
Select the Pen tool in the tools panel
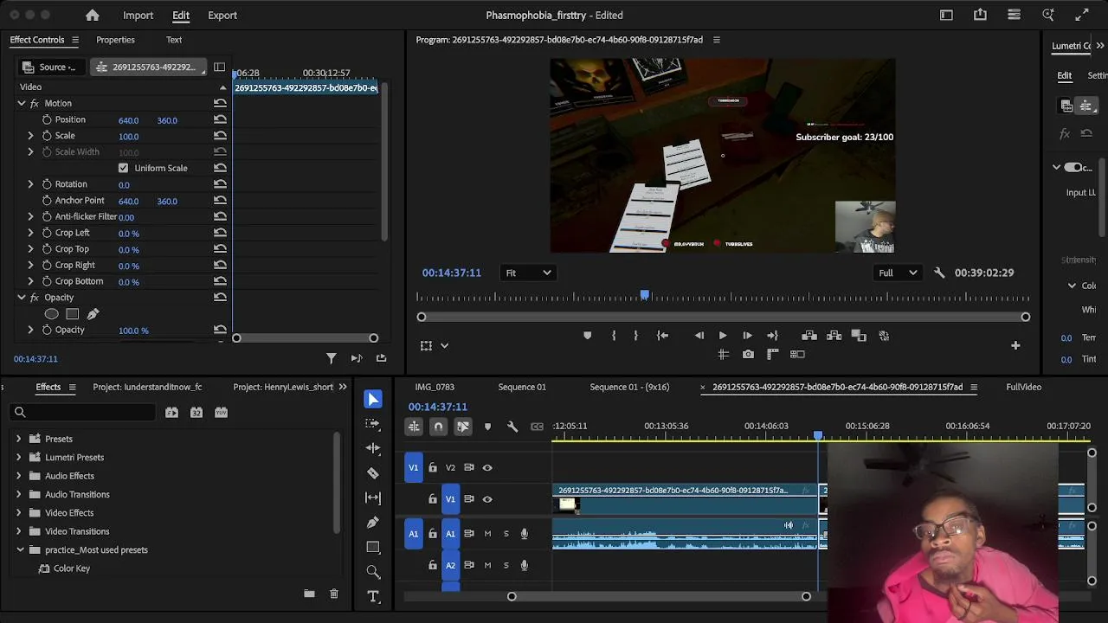373,522
